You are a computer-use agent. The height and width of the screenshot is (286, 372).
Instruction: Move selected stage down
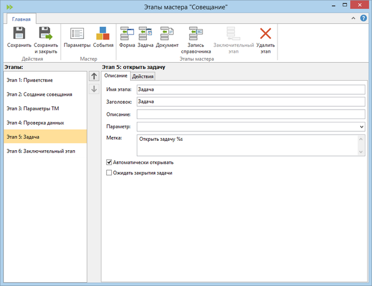95,89
